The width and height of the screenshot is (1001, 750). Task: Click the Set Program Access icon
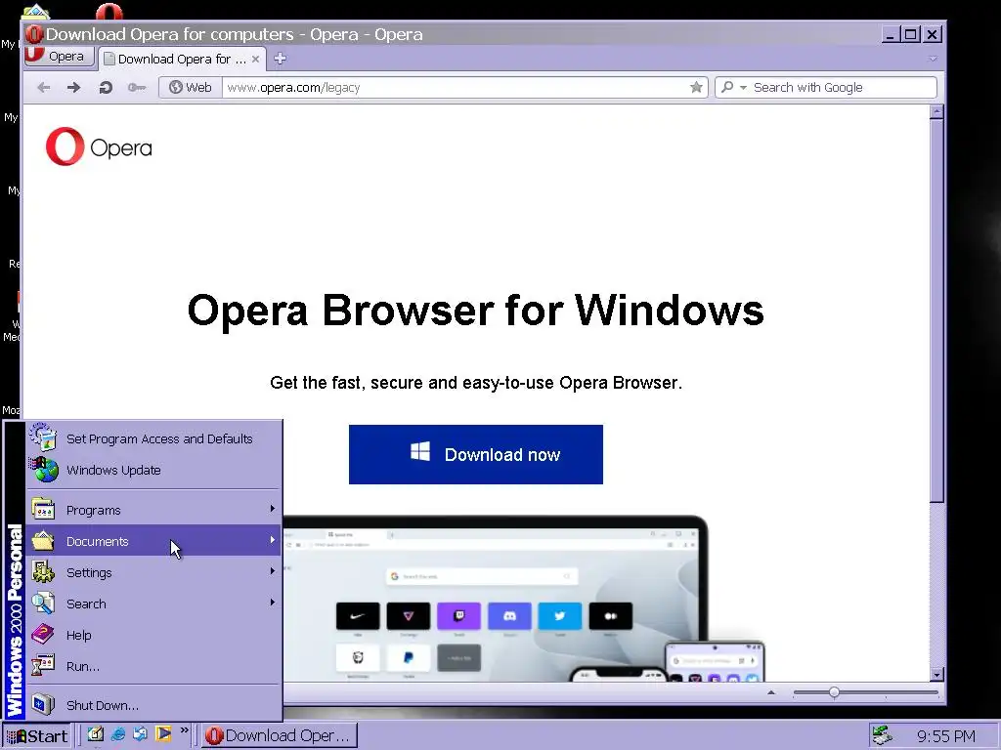click(x=43, y=437)
